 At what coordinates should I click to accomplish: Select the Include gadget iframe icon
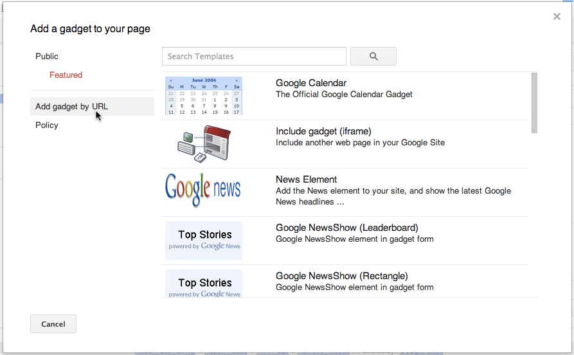click(204, 144)
